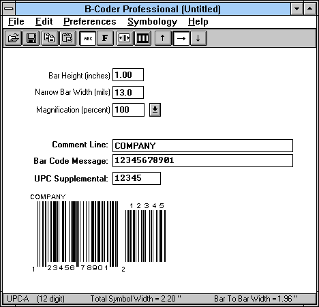Screen dimensions: 319x307
Task: Maximize the B-Coder Professional window
Action: point(309,9)
